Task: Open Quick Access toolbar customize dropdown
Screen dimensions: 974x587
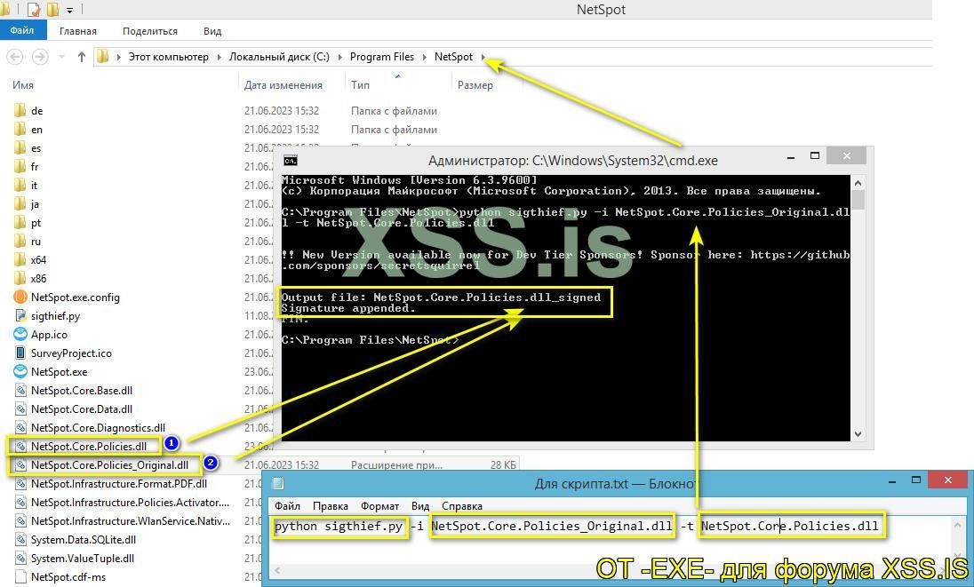Action: (69, 10)
